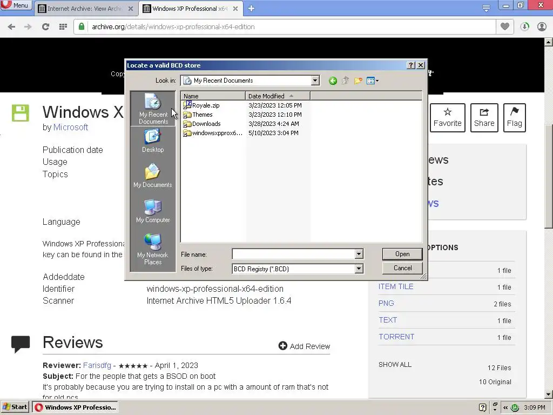The image size is (553, 415).
Task: Switch to the Internet Archive: View Archive tab
Action: (x=85, y=9)
